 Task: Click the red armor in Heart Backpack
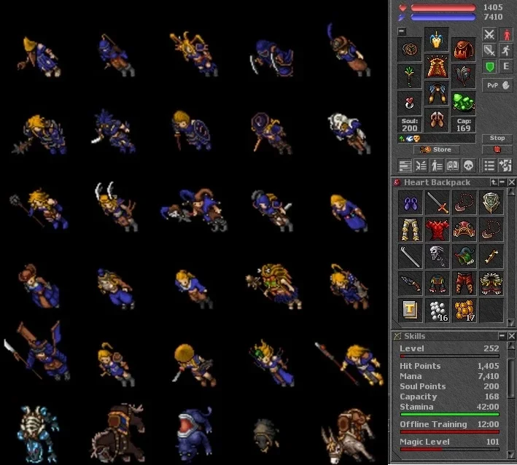click(438, 230)
